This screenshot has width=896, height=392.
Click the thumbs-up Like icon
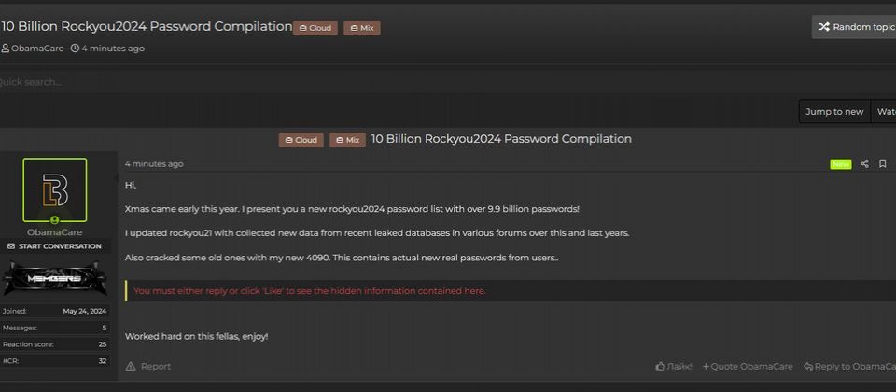(660, 366)
